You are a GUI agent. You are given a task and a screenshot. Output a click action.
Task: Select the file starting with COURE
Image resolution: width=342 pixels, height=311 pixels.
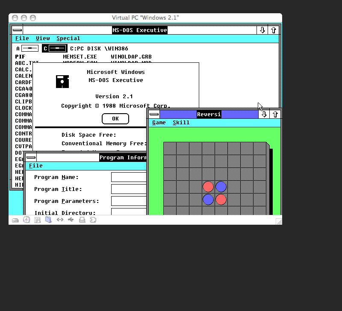click(x=24, y=140)
